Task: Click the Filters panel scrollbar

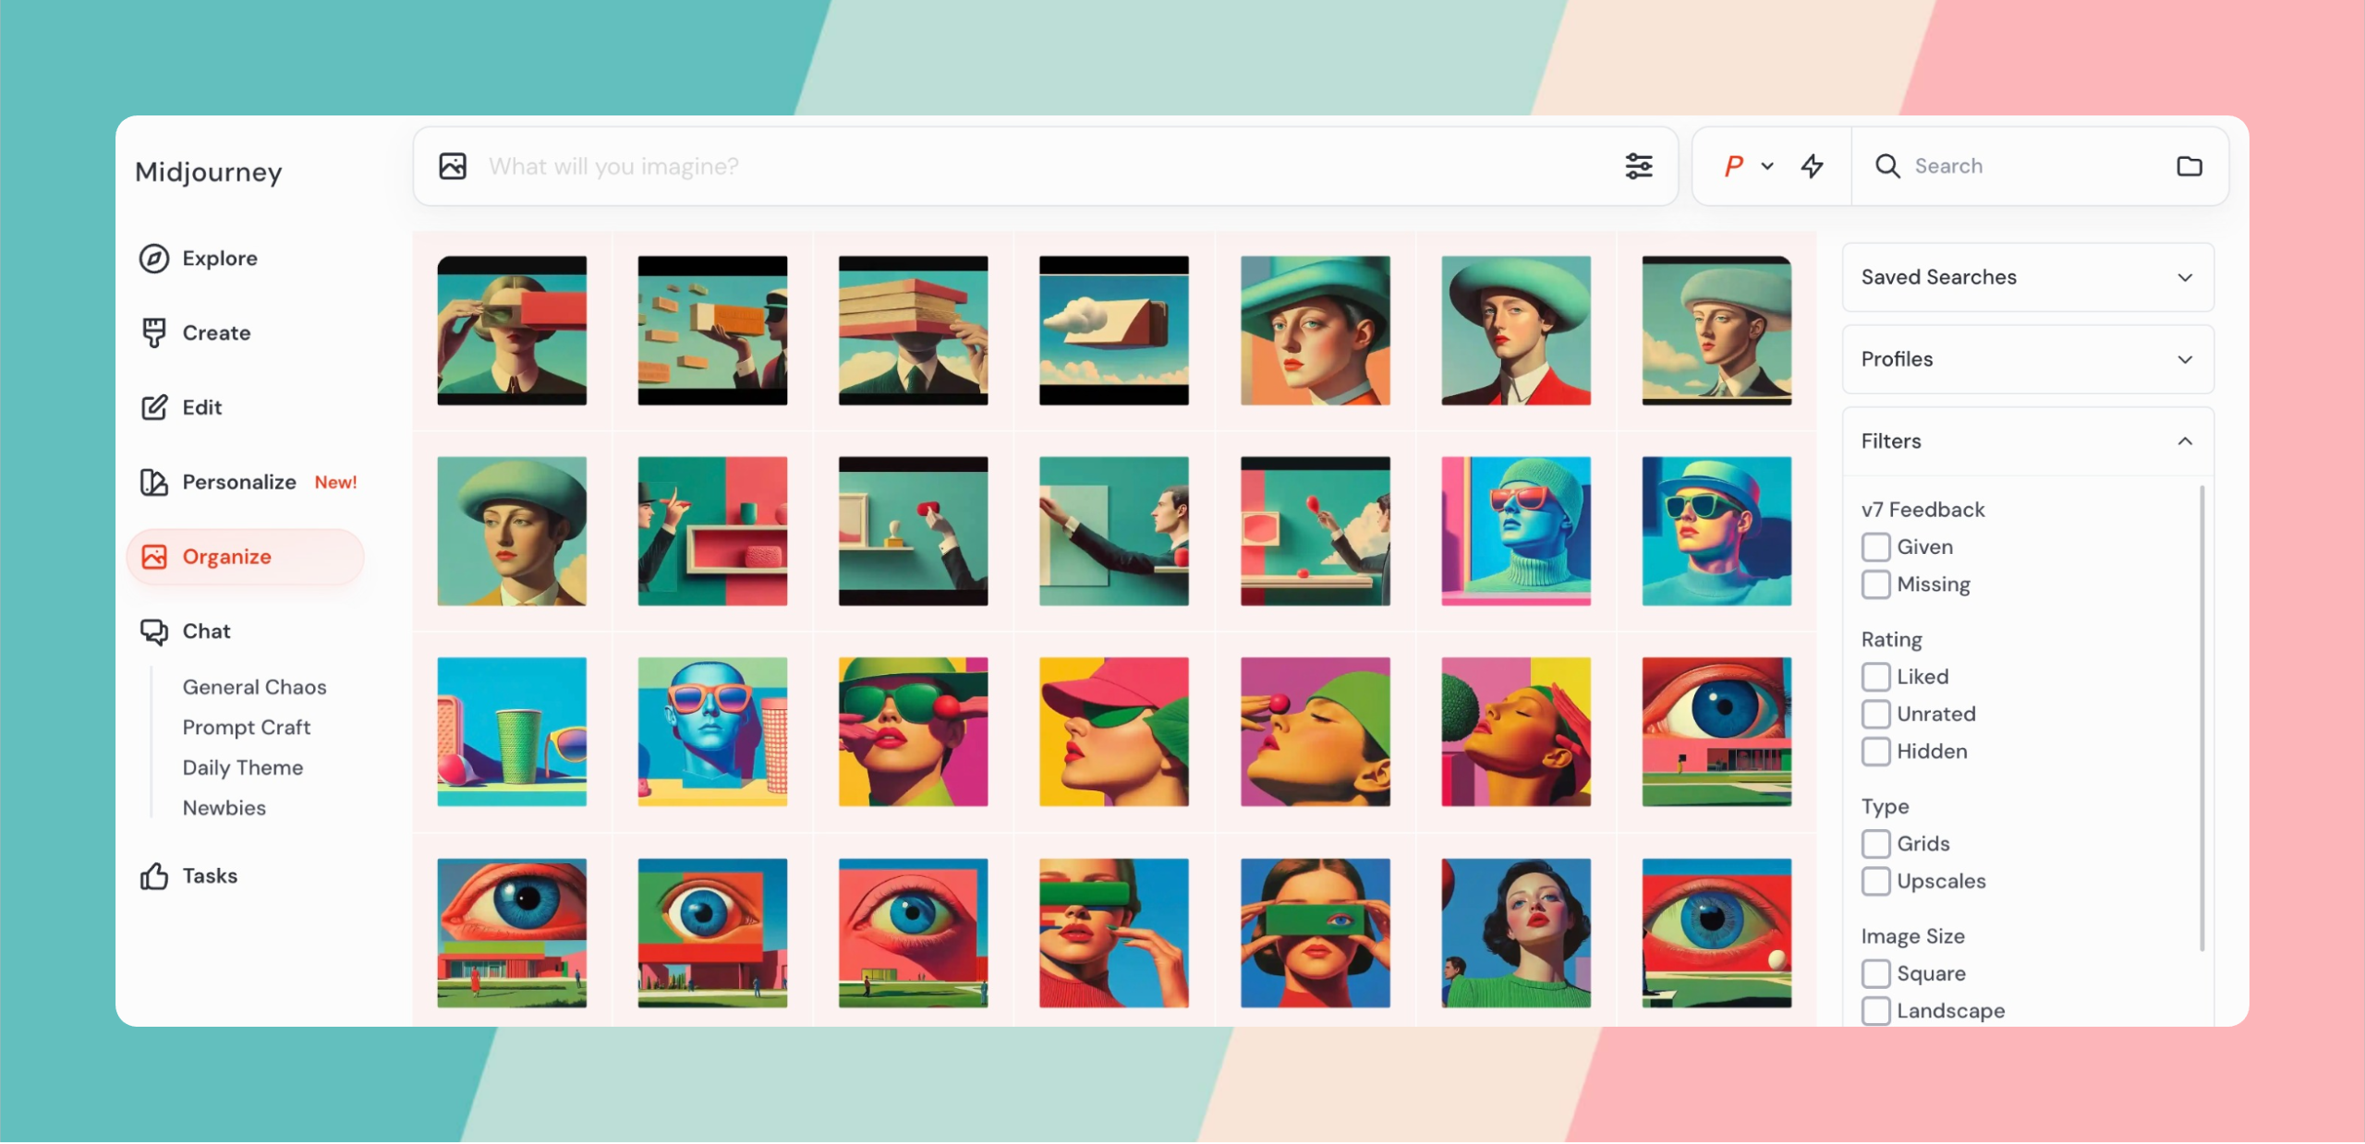Action: coord(2202,718)
